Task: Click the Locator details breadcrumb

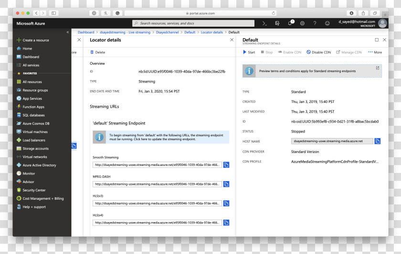Action: (212, 32)
